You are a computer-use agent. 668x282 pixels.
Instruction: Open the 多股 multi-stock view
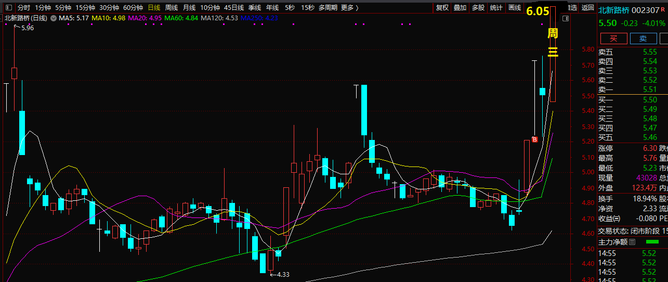point(478,8)
